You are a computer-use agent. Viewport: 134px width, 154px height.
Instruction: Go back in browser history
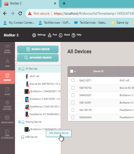click(x=5, y=13)
